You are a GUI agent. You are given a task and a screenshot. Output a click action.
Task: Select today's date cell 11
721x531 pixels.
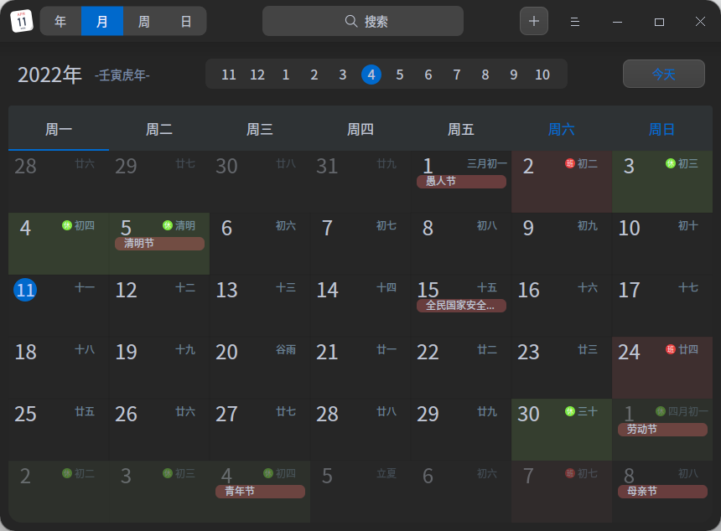(59, 306)
